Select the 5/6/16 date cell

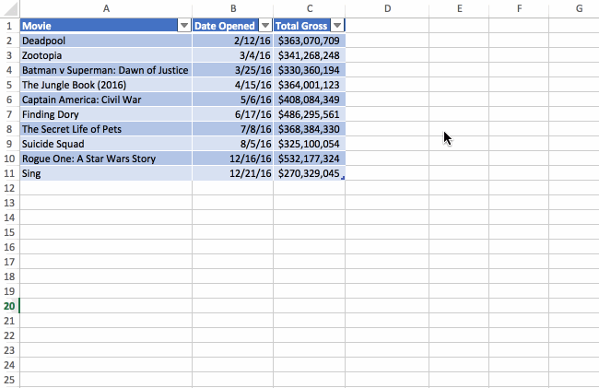pyautogui.click(x=232, y=100)
